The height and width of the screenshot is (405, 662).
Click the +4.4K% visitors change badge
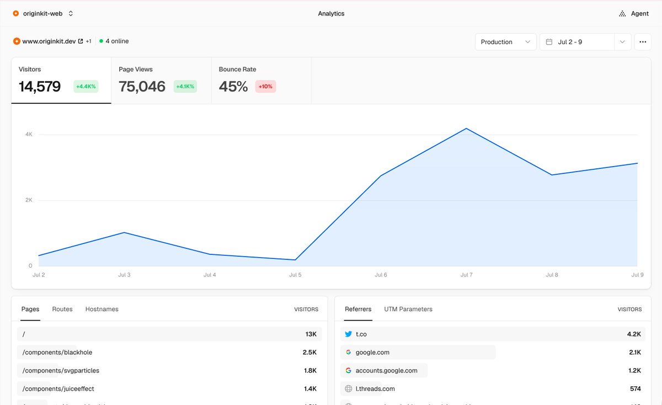click(86, 87)
